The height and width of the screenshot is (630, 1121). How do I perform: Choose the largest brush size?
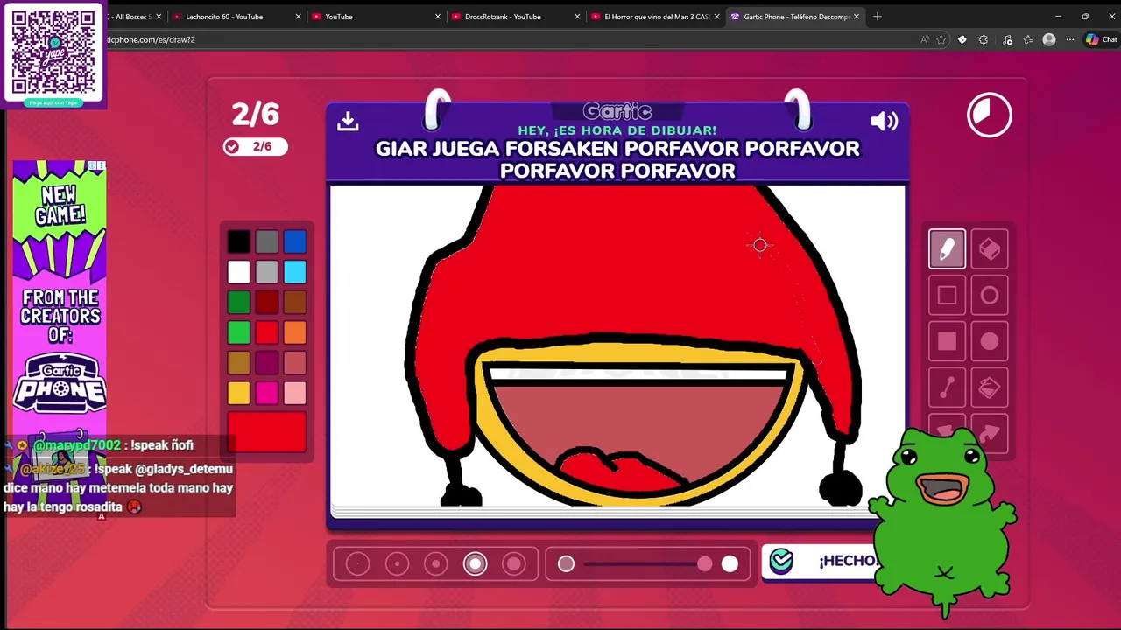[514, 564]
